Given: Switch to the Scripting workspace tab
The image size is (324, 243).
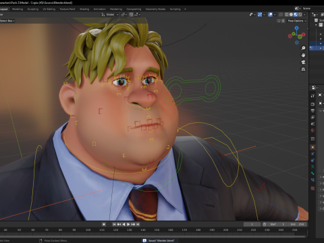Looking at the screenshot, I should click(175, 9).
